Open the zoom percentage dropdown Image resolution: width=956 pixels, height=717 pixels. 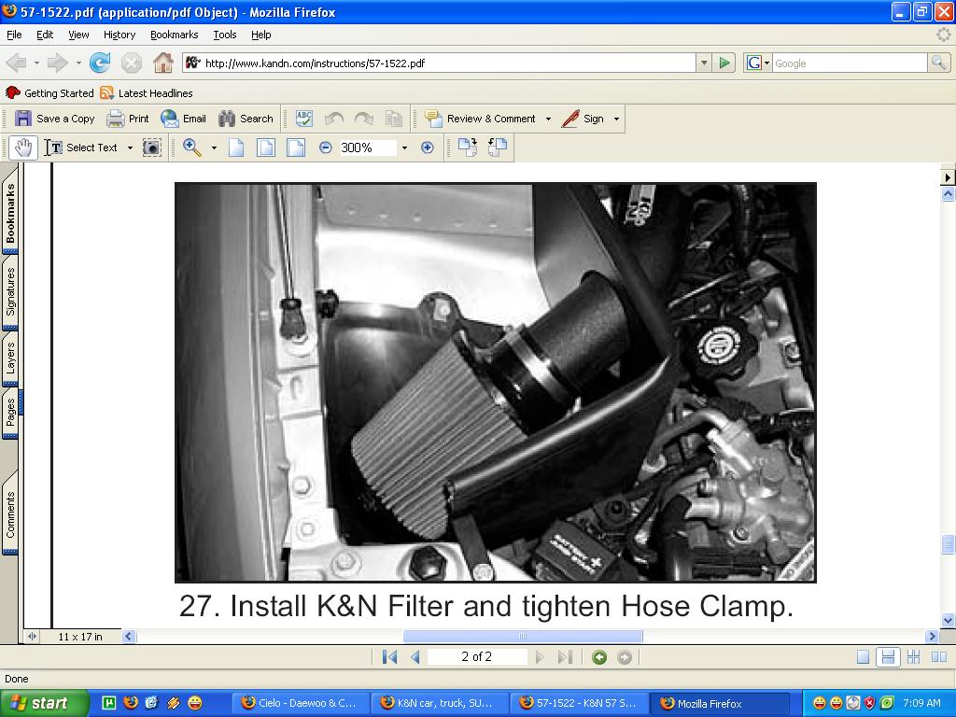404,148
